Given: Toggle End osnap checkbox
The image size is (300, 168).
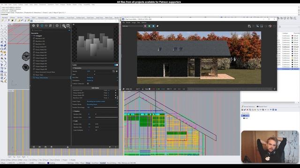Looking at the screenshot, I should pyautogui.click(x=2, y=160).
